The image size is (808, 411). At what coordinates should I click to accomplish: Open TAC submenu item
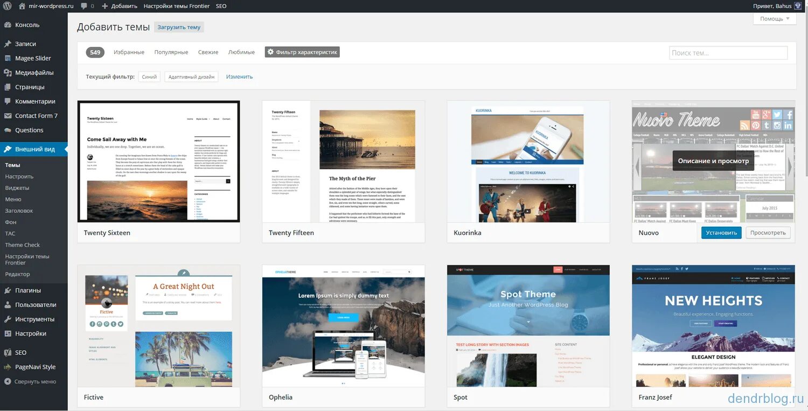[x=10, y=233]
